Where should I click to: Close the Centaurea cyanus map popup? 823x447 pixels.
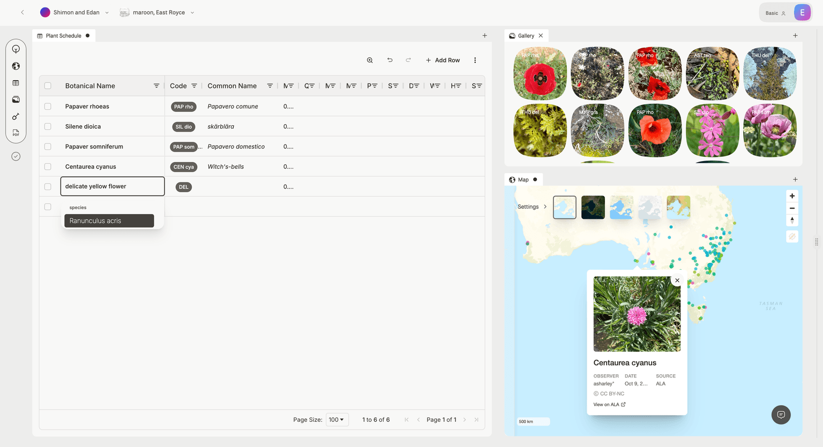point(677,281)
